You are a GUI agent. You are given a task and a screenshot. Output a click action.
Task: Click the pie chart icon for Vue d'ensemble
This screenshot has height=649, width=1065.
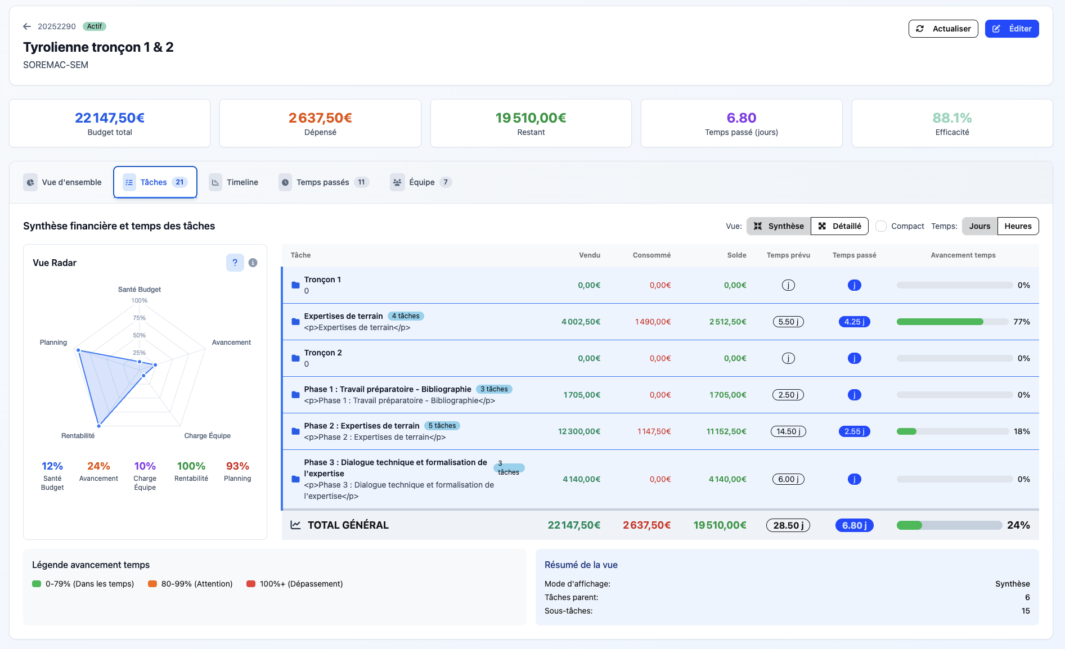pos(31,182)
